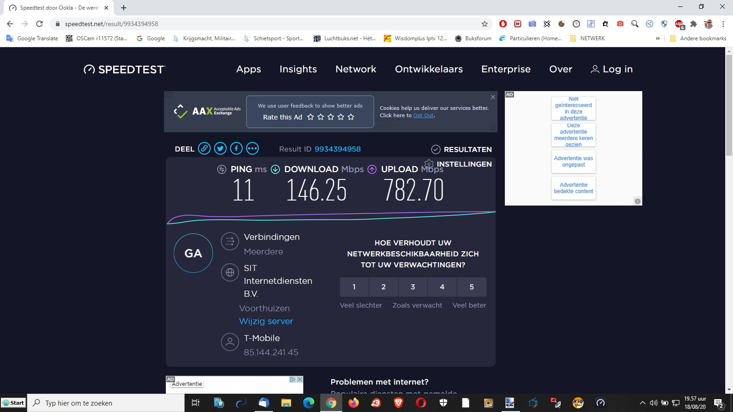Viewport: 733px width, 412px height.
Task: Open Chrome three-dot menu
Action: pyautogui.click(x=723, y=24)
